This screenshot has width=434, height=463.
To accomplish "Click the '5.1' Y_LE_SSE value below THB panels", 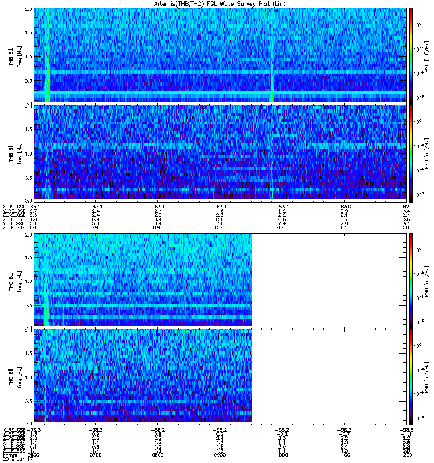I will [x=33, y=223].
